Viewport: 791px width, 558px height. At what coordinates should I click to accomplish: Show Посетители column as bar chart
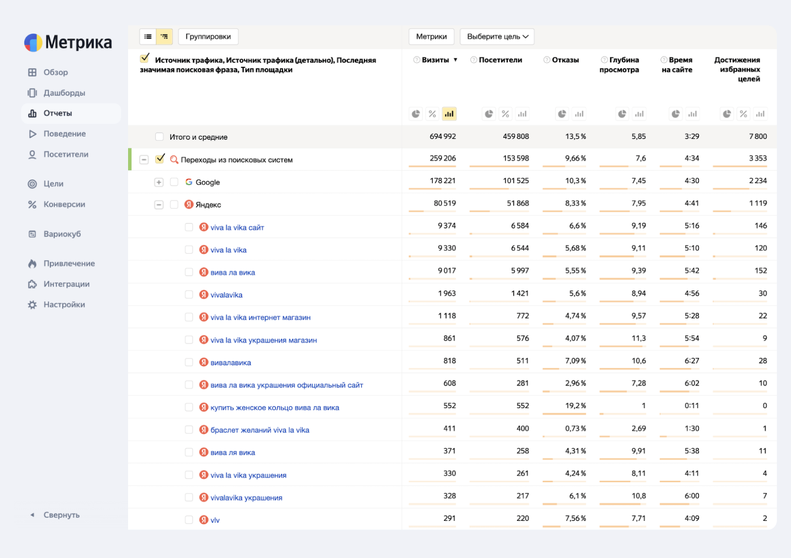pyautogui.click(x=522, y=114)
